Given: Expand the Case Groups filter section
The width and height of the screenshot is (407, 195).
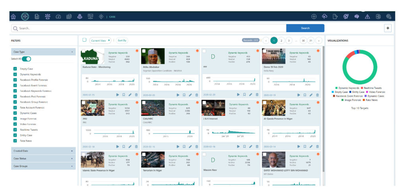Looking at the screenshot, I should pos(43,166).
